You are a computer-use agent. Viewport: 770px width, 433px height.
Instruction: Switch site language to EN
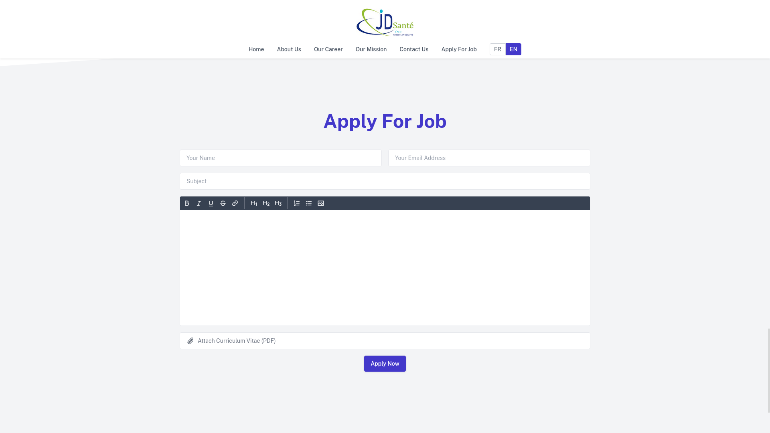coord(513,49)
